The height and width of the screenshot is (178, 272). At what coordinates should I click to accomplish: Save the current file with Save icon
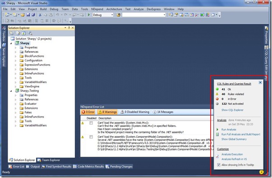click(x=28, y=15)
